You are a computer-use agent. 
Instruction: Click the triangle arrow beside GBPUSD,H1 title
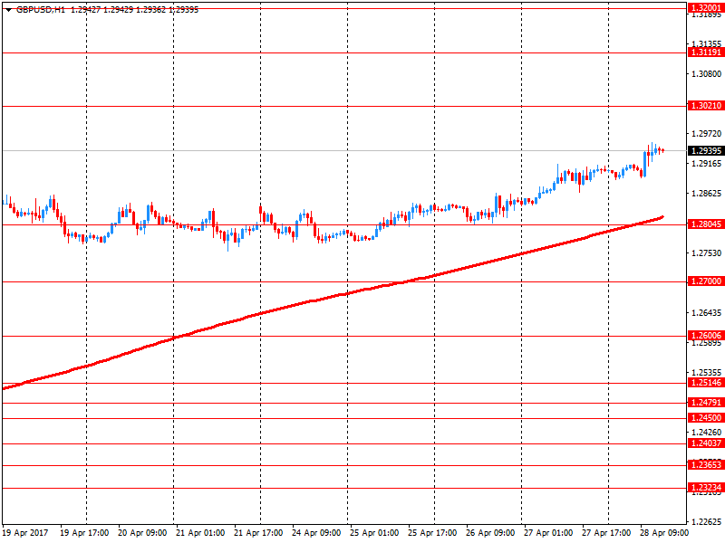tap(8, 10)
